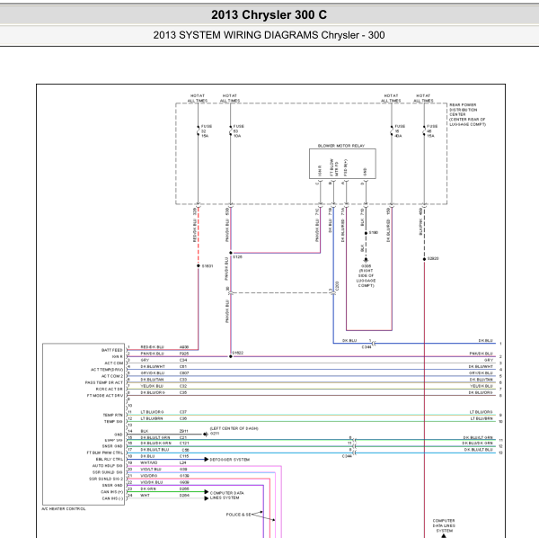The width and height of the screenshot is (539, 538).
Task: Click the G211 ground label
Action: (215, 434)
